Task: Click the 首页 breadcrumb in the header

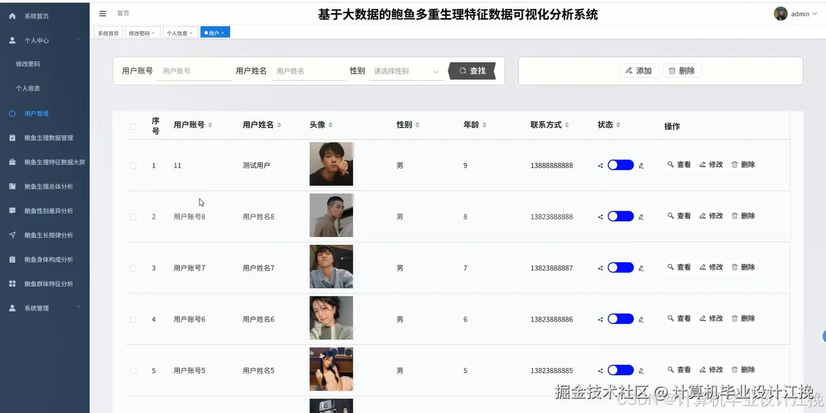Action: [x=123, y=13]
